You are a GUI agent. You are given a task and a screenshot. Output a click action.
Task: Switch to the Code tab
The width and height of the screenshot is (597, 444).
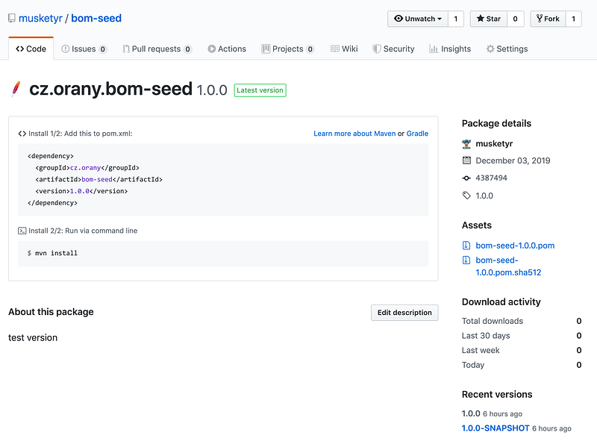coord(31,49)
